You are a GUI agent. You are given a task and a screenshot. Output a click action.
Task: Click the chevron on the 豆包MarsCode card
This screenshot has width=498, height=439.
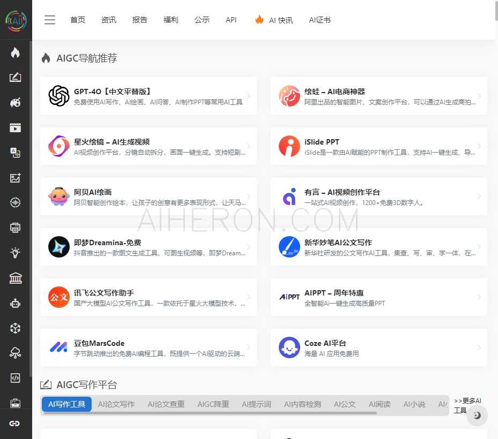[249, 347]
